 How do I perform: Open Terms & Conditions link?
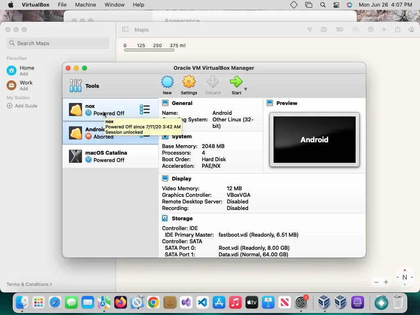(x=29, y=284)
